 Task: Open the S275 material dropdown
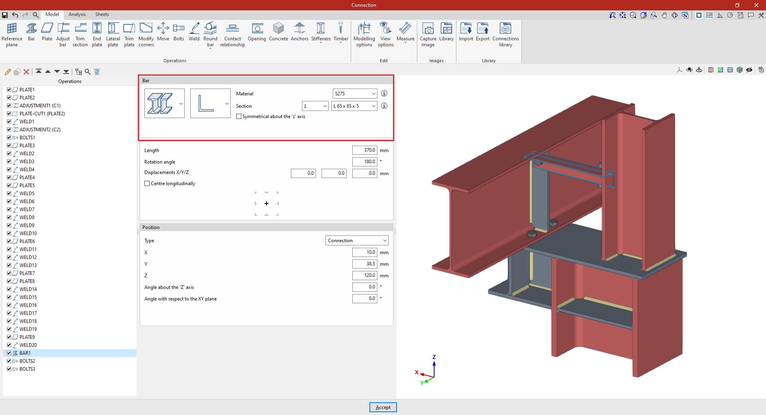click(x=355, y=94)
